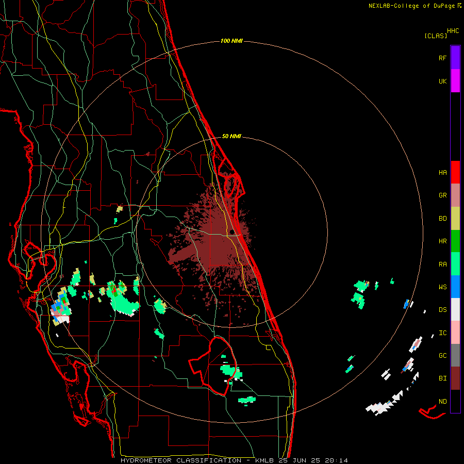Image resolution: width=464 pixels, height=464 pixels.
Task: Select the pink-brown GR legend swatch
Action: (455, 195)
